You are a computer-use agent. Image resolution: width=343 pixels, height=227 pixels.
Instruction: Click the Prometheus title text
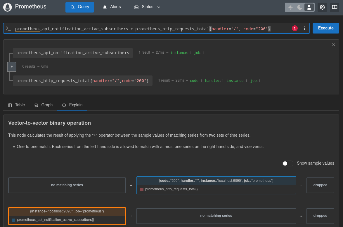[31, 6]
